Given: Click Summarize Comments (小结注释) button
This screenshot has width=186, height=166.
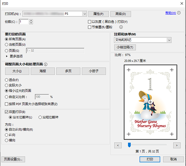Looking at the screenshot, I should (x=125, y=47).
